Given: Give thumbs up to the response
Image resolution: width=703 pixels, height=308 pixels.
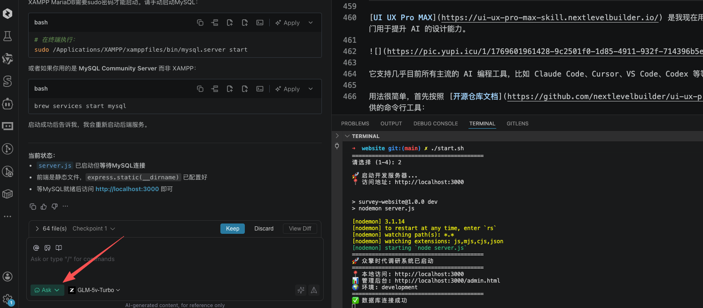Looking at the screenshot, I should (44, 206).
